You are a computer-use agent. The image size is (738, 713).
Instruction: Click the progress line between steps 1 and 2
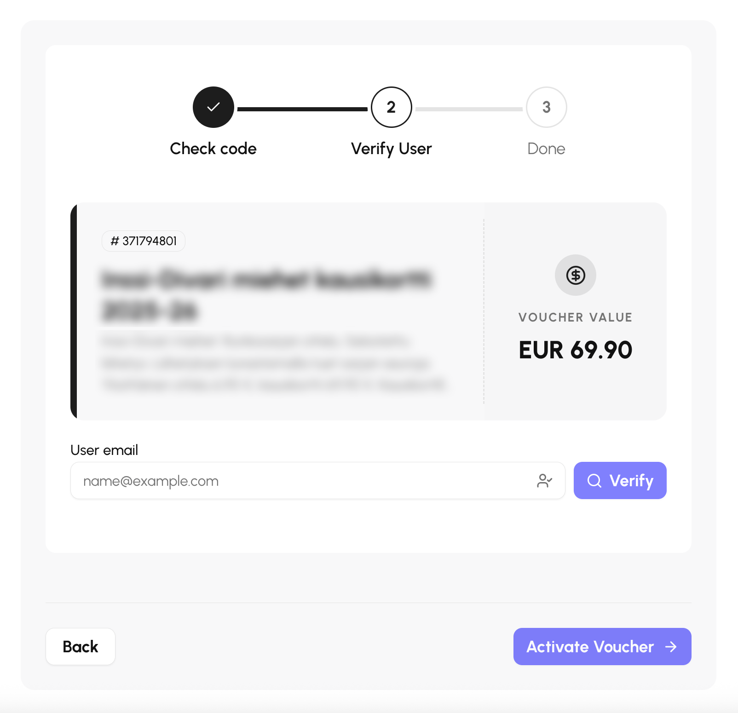302,109
